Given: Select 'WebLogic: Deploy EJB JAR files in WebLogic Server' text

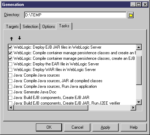Looking at the screenshot, I should (x=57, y=47).
